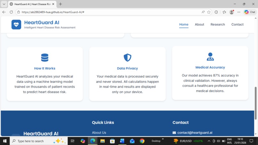Click the scrollbar up arrow
Screen dimensions: 258x145
pos(255,18)
